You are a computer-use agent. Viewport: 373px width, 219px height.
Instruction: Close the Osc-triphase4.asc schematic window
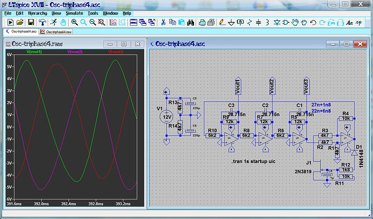[x=360, y=44]
